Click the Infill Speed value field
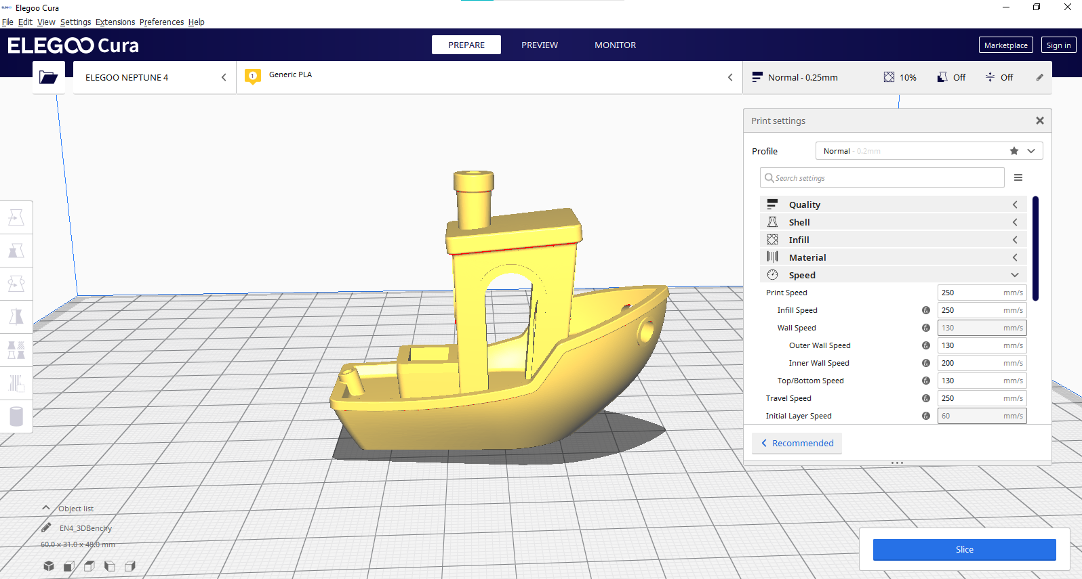The image size is (1082, 579). [x=982, y=310]
